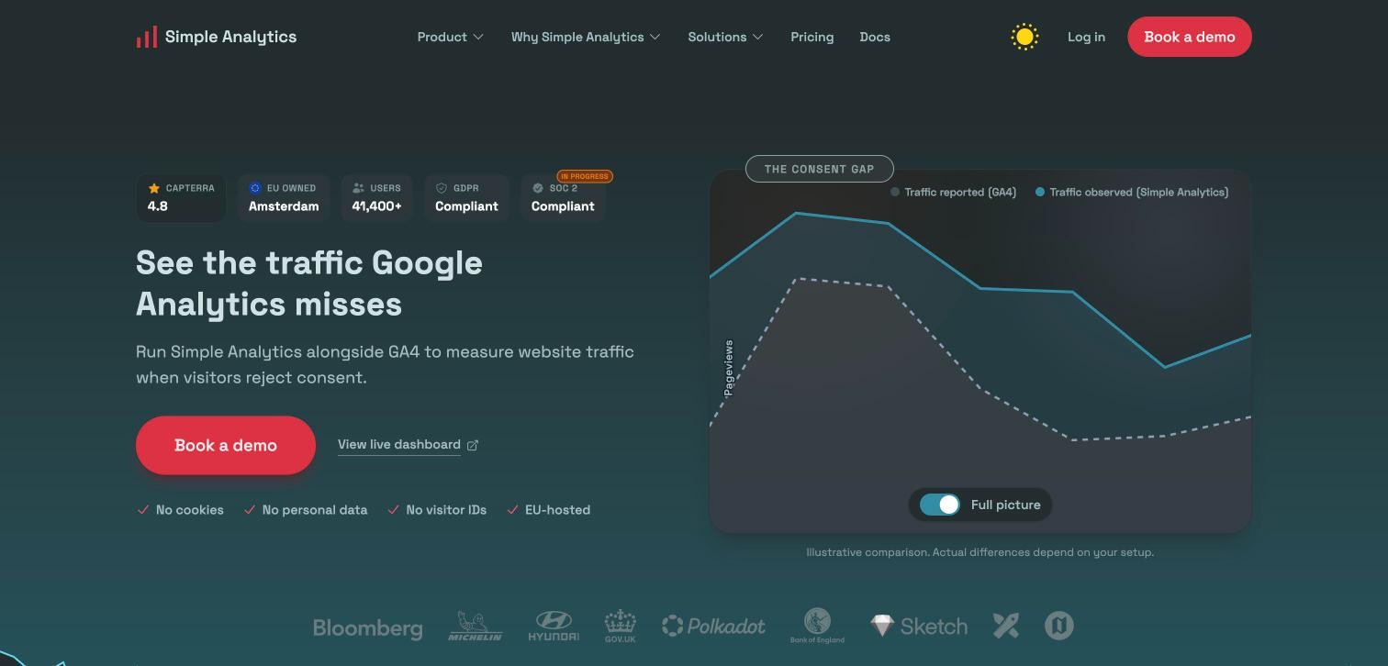
Task: Click the Michelin logo
Action: pos(475,627)
